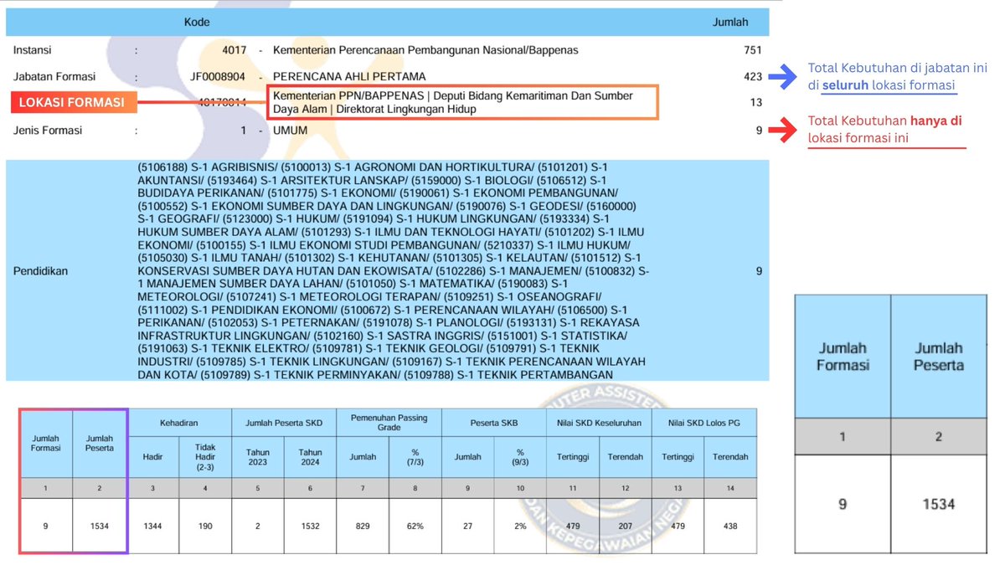Select the 'Nilai SKD Lolos PG' group header
This screenshot has height=565, width=1005.
pyautogui.click(x=703, y=423)
